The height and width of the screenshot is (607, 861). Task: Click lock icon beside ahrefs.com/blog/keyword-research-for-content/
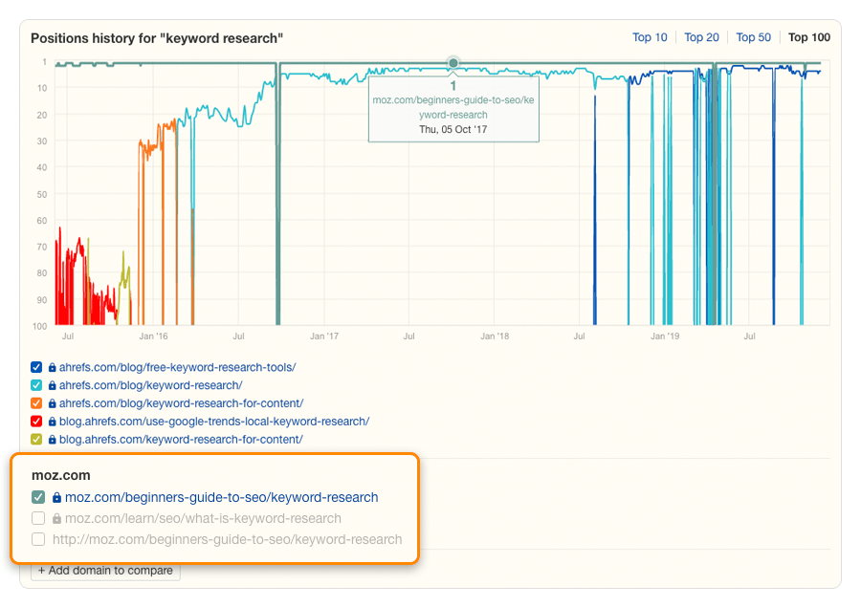coord(53,403)
